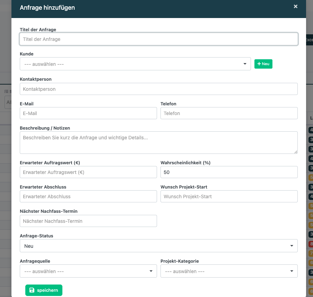Click the E-Mail label
The image size is (313, 297).
coord(27,104)
